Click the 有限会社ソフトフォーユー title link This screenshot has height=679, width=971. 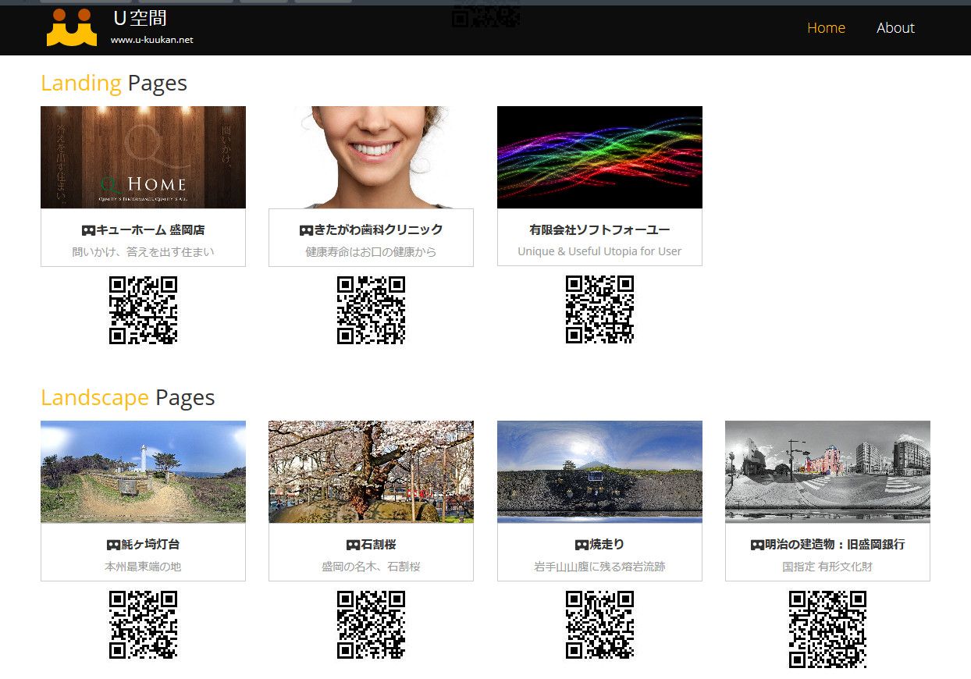point(599,229)
